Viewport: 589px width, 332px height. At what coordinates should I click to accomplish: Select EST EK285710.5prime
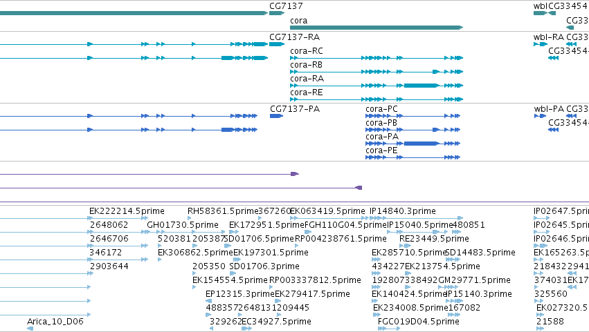click(408, 253)
